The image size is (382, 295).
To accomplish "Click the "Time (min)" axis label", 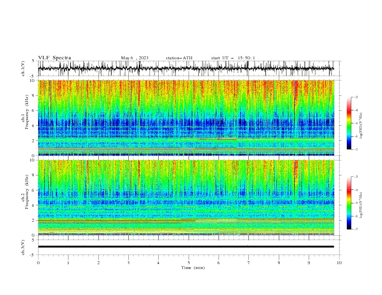I will tap(193, 268).
